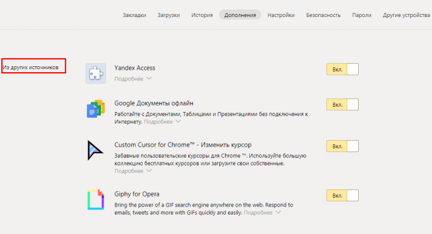This screenshot has width=432, height=234.
Task: Expand Подробнее for Google Документы офлайн
Action: pos(162,121)
